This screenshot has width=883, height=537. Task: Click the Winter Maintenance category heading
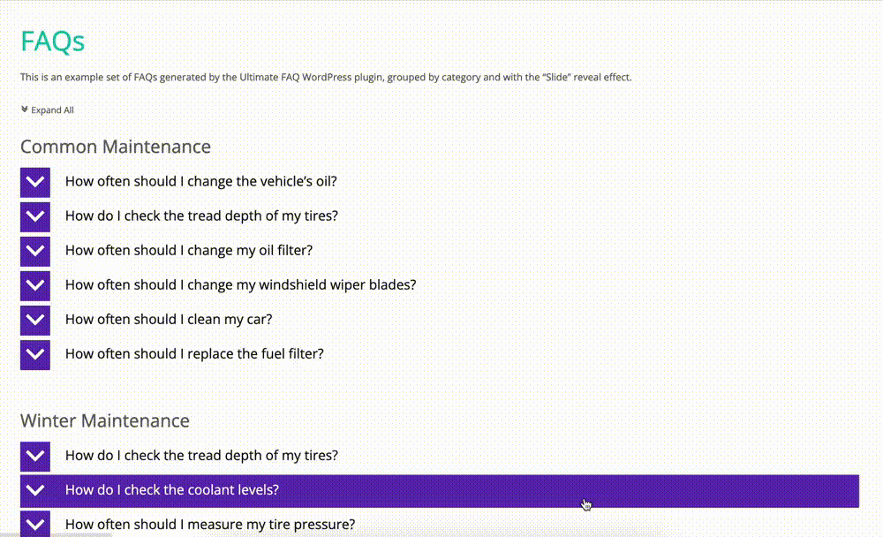tap(105, 421)
